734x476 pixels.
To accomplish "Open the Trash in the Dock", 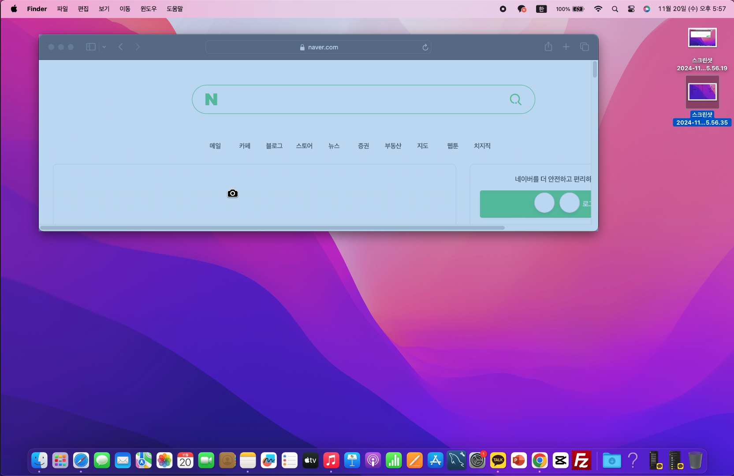I will tap(695, 461).
